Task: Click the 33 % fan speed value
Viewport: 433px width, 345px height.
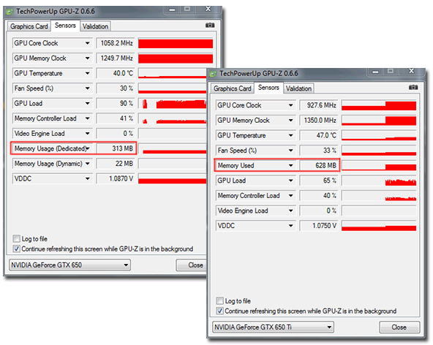Action: pos(319,151)
